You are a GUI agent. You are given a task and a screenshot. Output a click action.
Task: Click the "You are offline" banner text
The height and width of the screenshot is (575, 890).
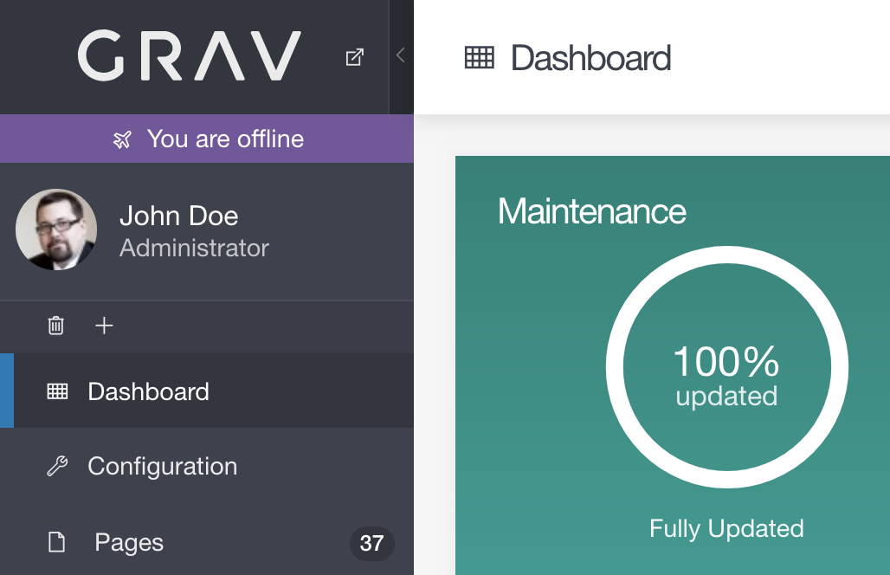click(x=225, y=139)
